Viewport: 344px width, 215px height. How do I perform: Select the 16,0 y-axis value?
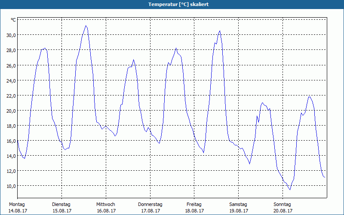11,141
